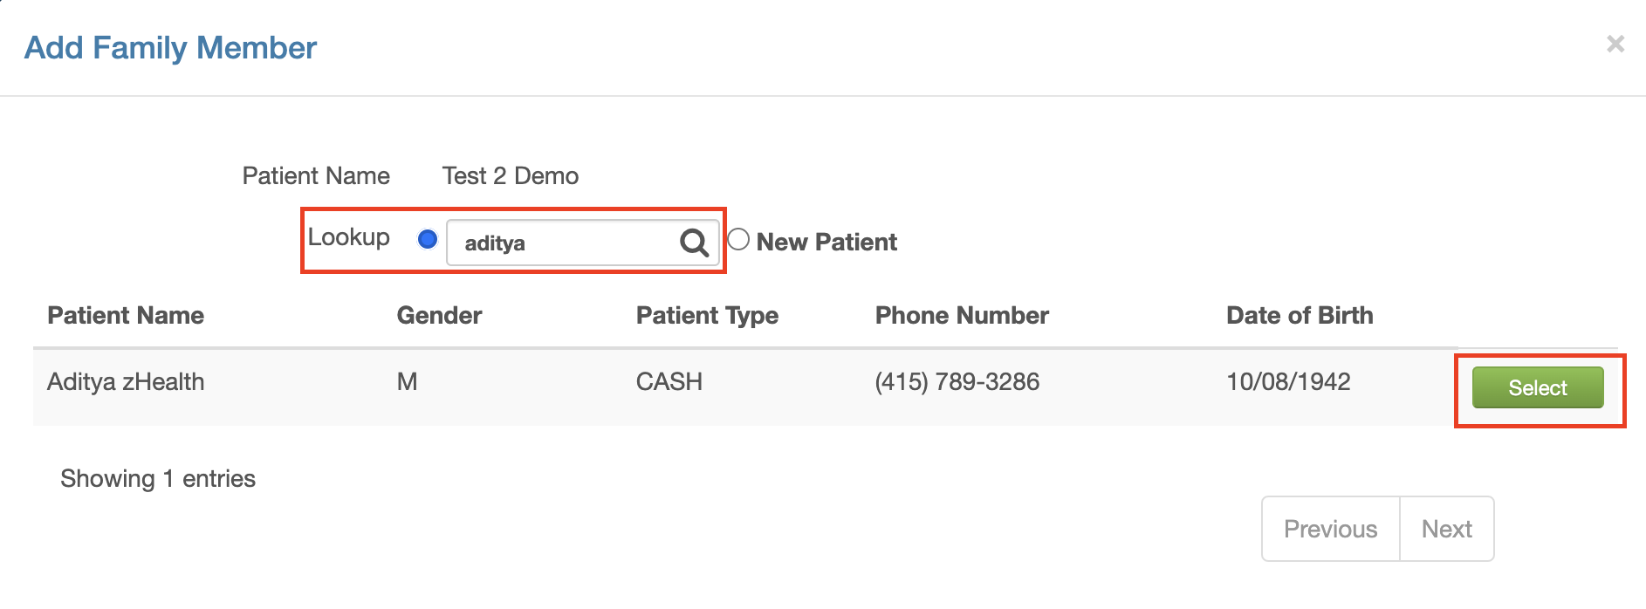1646x609 pixels.
Task: Go to the Previous results page
Action: pyautogui.click(x=1330, y=529)
